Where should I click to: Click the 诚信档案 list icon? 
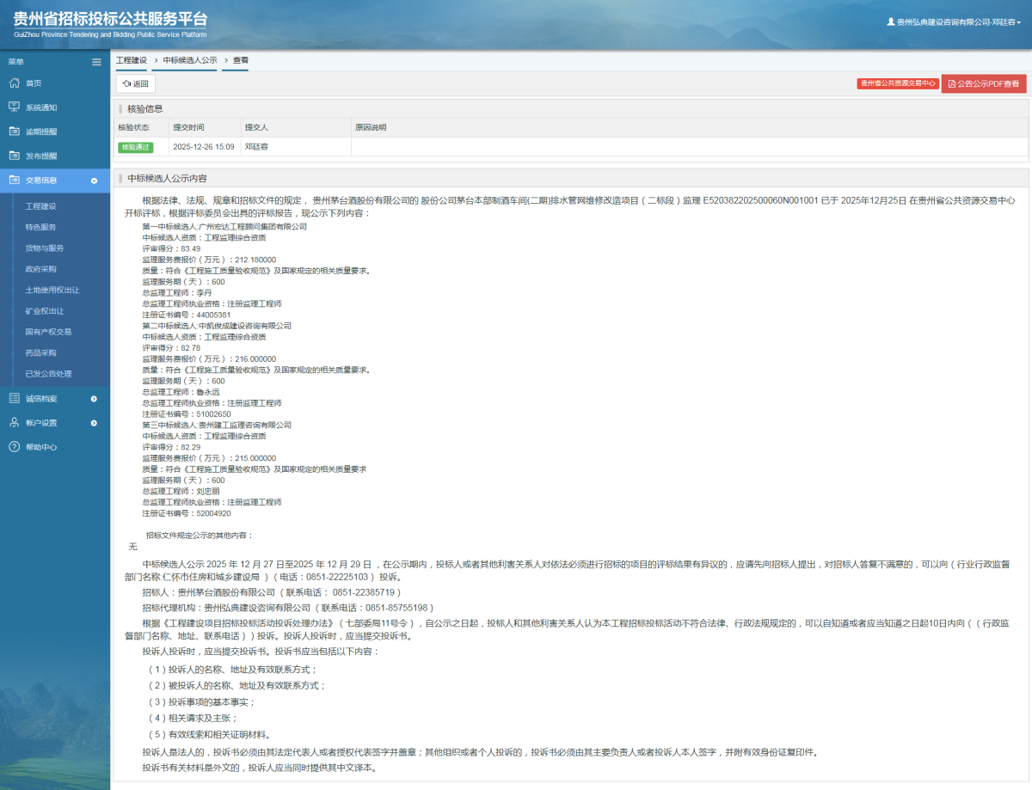14,398
